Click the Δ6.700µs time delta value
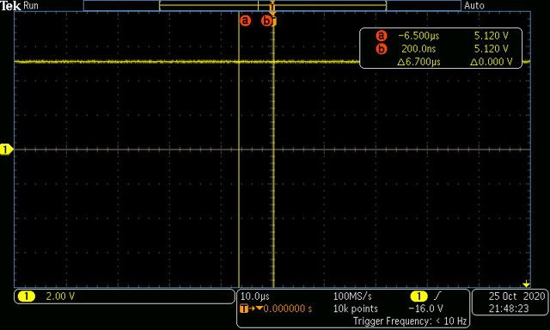Image resolution: width=550 pixels, height=330 pixels. (x=419, y=62)
